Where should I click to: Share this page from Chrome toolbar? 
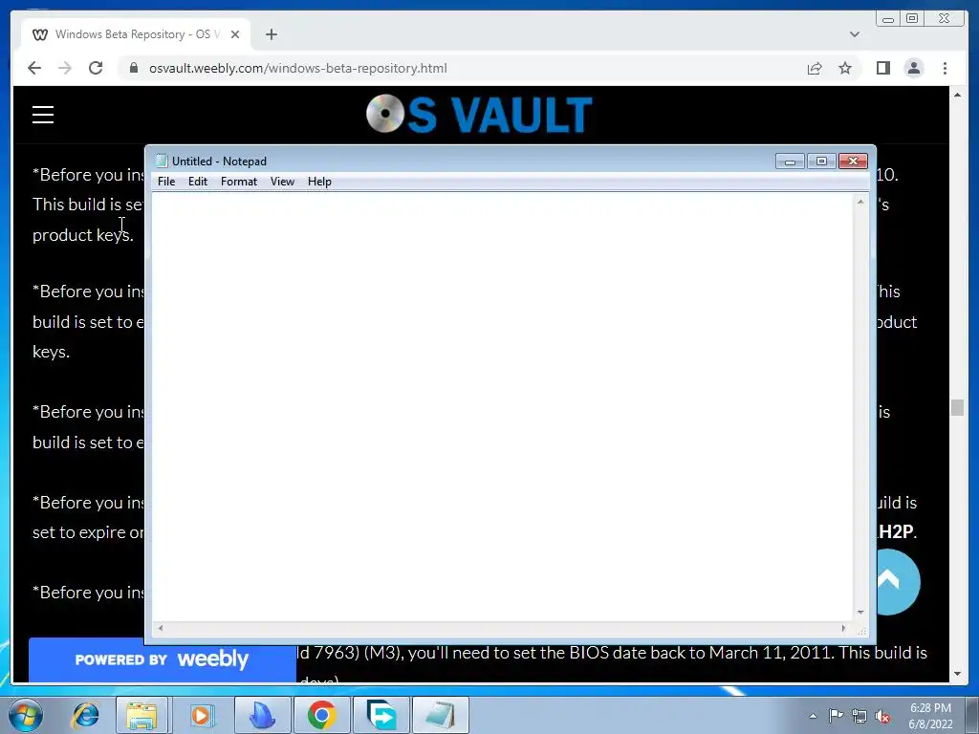click(815, 68)
